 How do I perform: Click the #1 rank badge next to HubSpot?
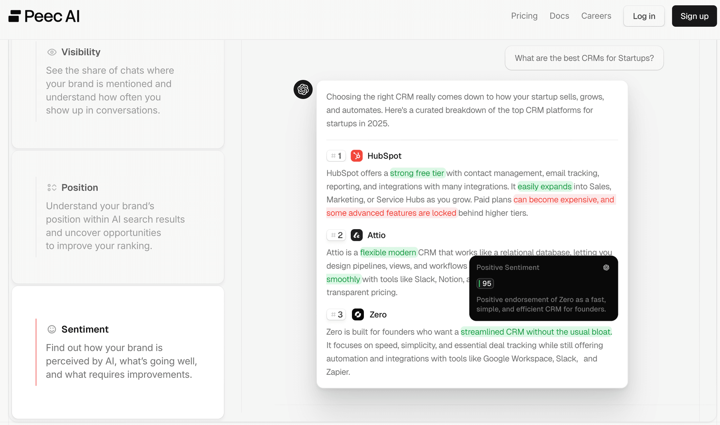pos(336,155)
